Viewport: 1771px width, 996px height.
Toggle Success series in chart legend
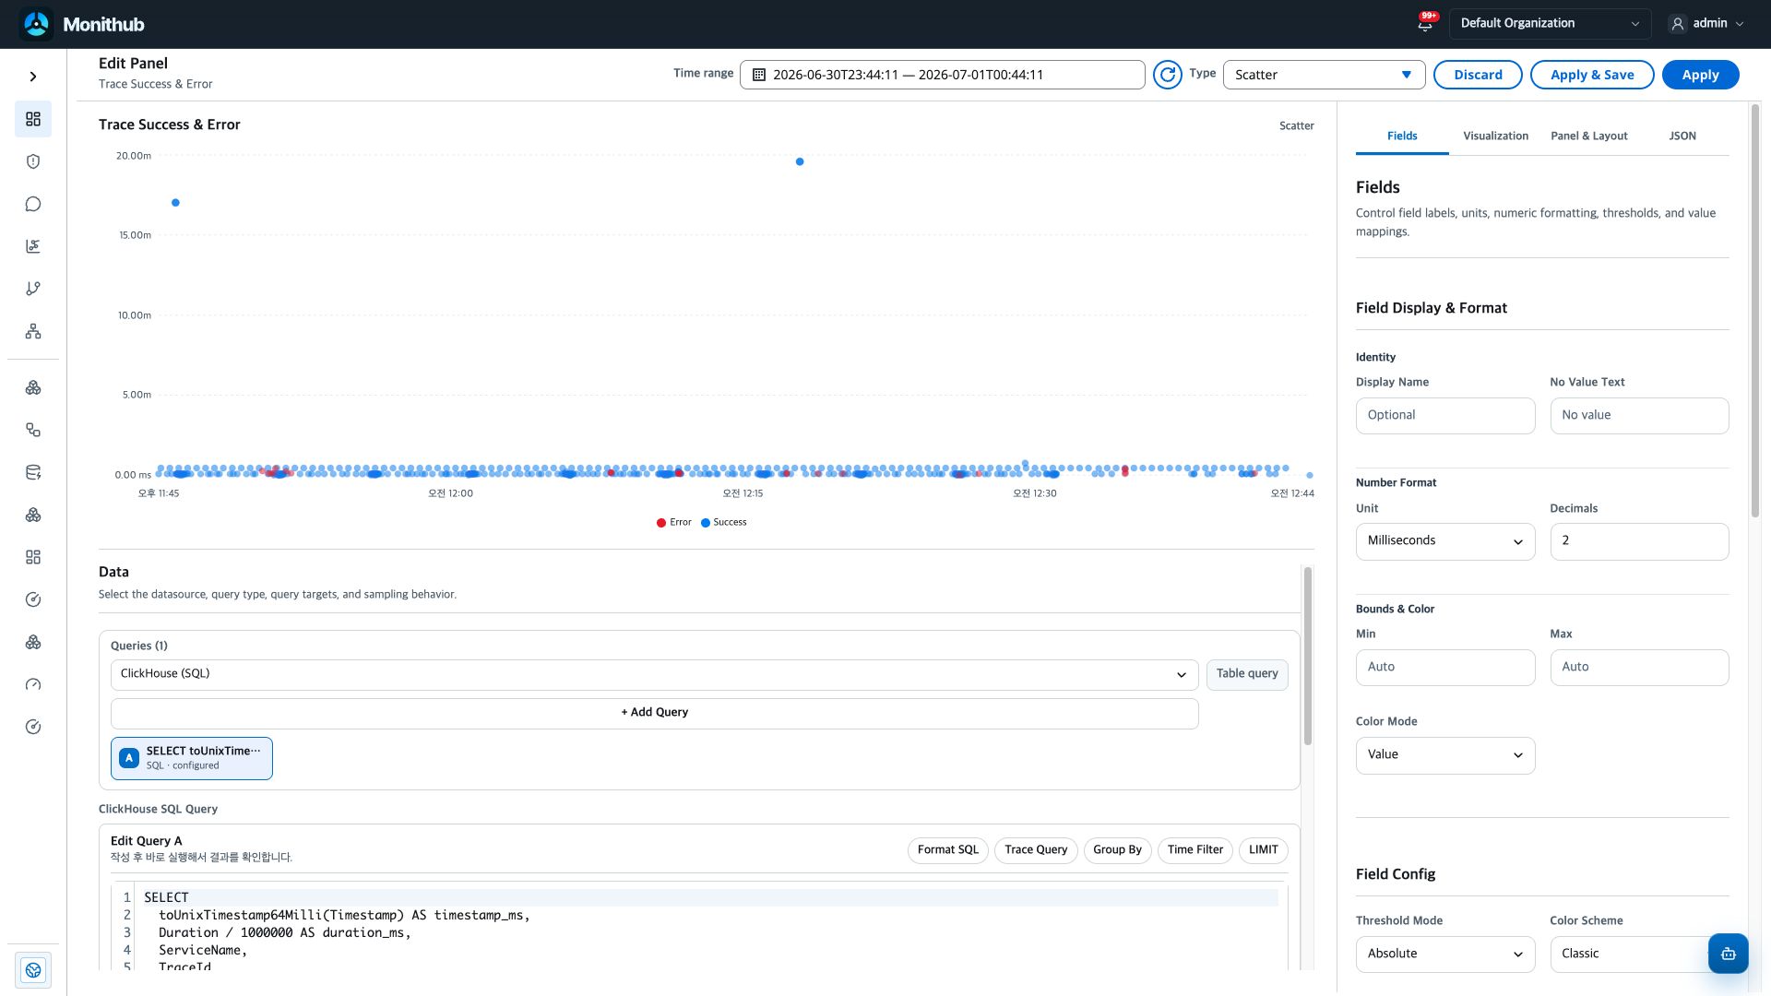(724, 522)
